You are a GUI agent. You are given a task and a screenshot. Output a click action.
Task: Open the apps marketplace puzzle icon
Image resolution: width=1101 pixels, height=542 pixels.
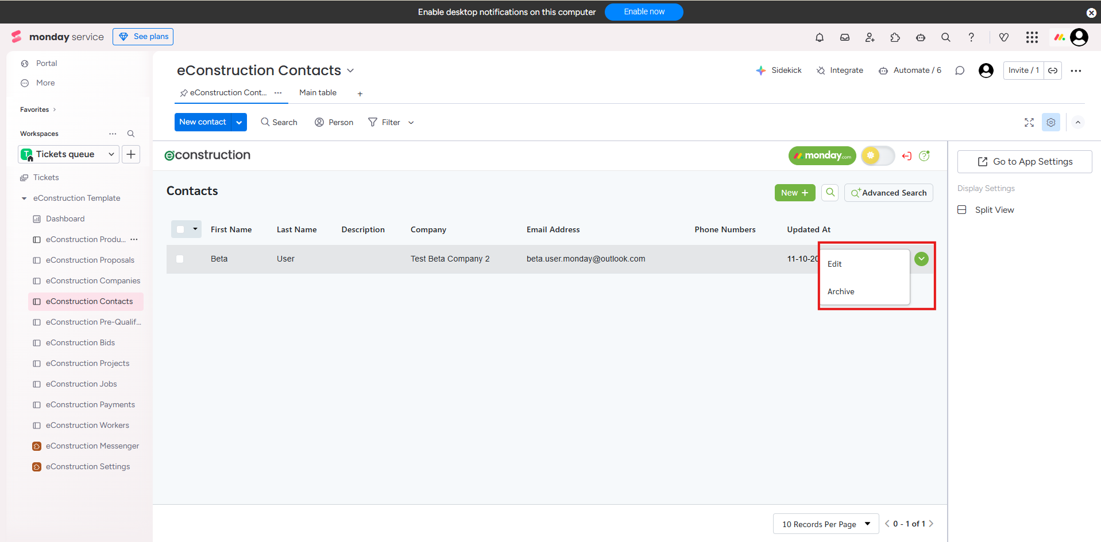point(895,37)
